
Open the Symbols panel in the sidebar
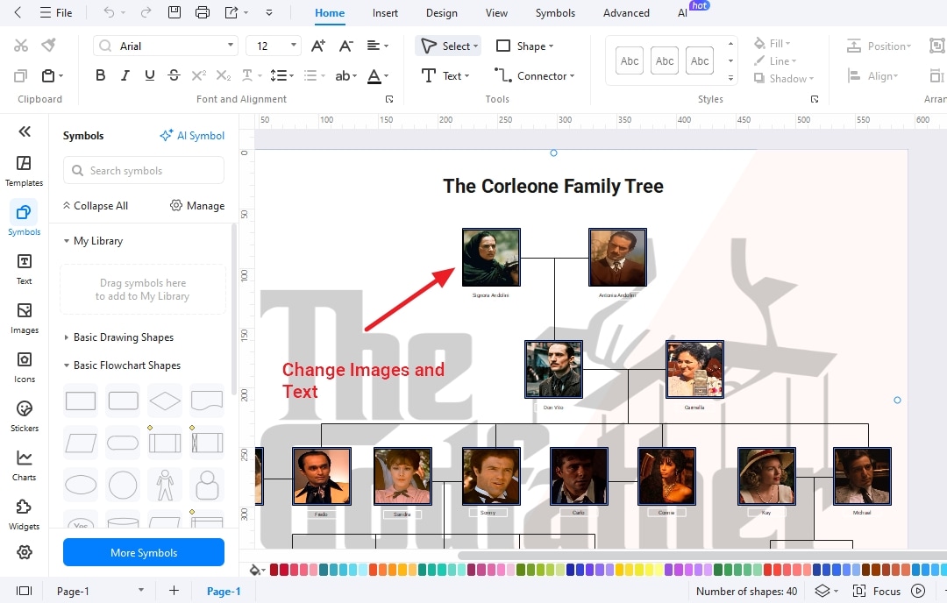tap(24, 218)
